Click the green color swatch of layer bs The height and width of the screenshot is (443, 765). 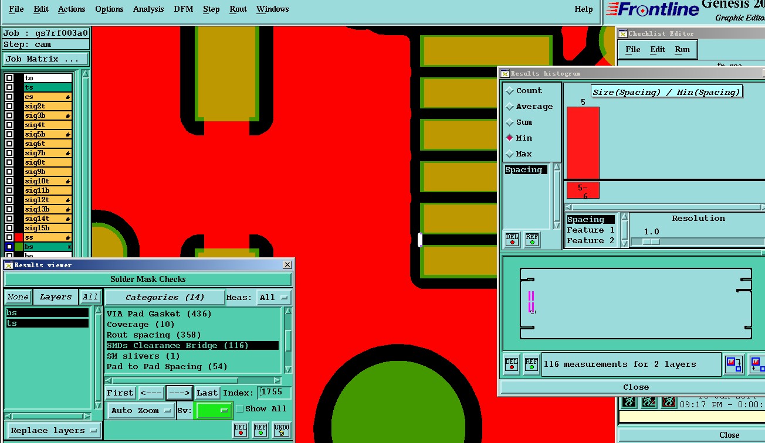(x=19, y=247)
